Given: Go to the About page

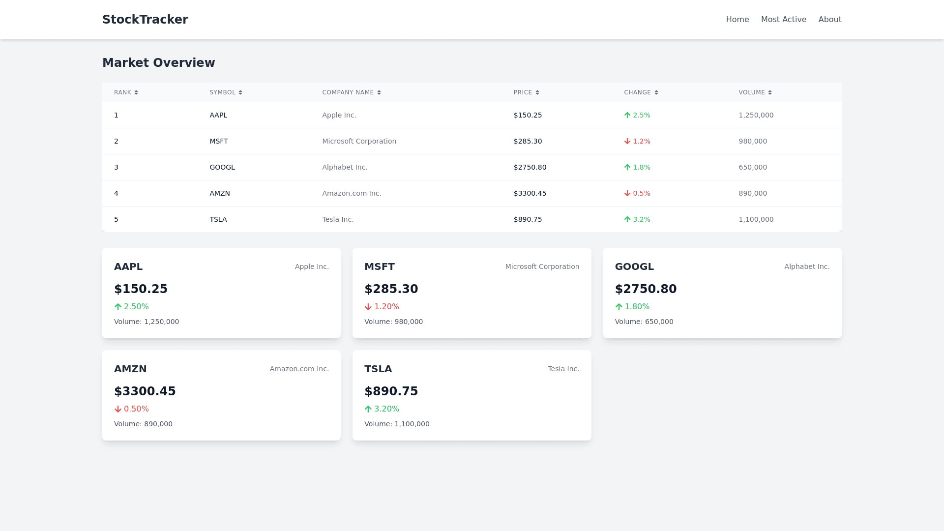Looking at the screenshot, I should click(830, 20).
